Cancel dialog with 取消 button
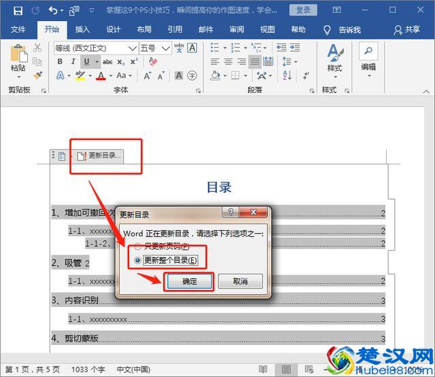 240,282
